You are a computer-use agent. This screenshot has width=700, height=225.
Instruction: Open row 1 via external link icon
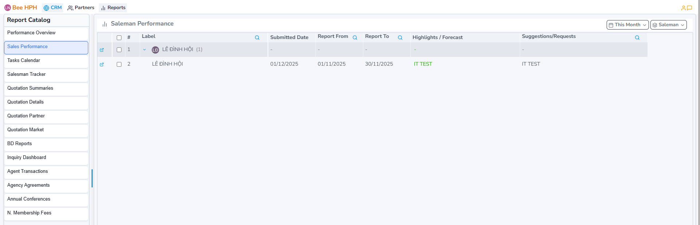pos(102,50)
